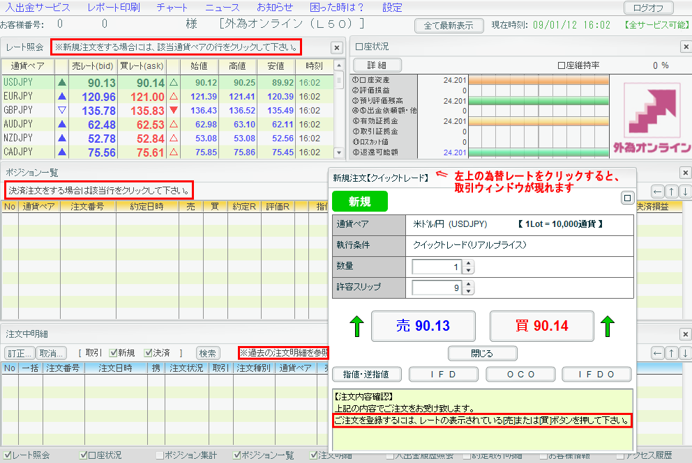Click the EURJPY red ask up-triangle
The height and width of the screenshot is (463, 692).
click(174, 97)
